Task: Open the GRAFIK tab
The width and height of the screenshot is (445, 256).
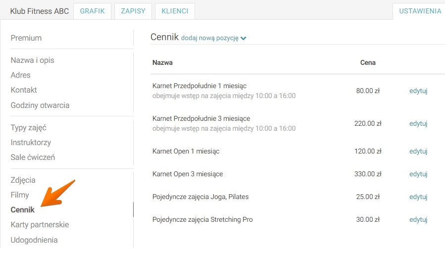Action: coord(92,11)
